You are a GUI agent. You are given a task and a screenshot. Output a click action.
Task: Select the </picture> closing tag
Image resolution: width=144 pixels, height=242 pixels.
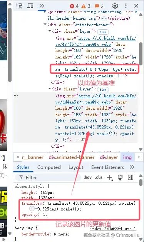point(119,18)
